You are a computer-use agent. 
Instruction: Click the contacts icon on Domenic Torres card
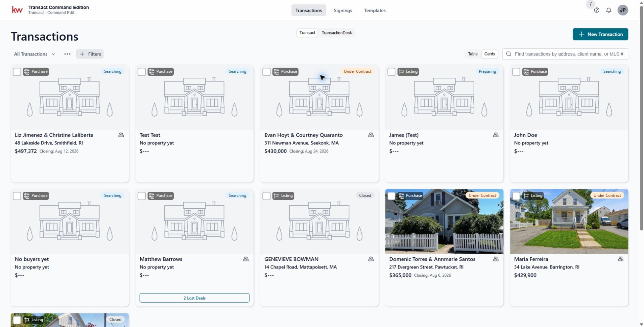click(x=496, y=259)
